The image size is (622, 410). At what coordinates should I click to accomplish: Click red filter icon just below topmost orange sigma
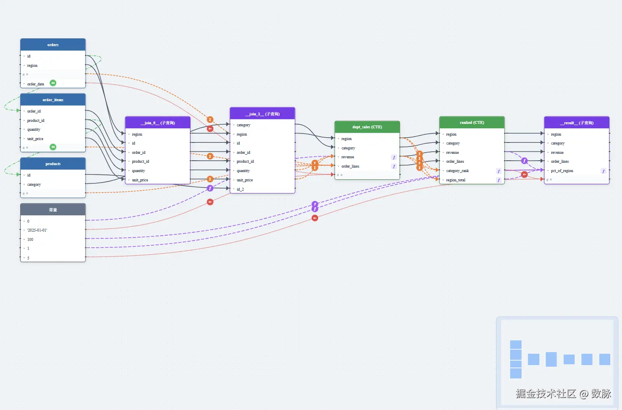pyautogui.click(x=210, y=129)
